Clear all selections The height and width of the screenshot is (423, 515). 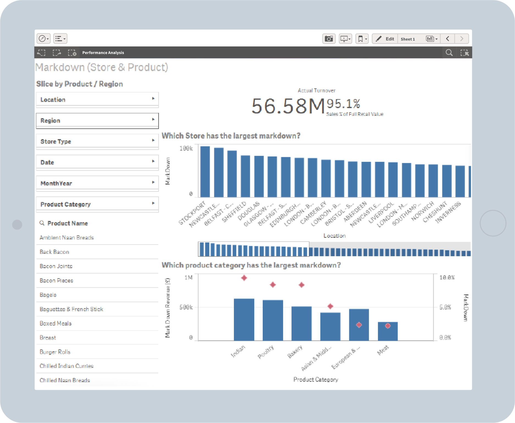[x=72, y=53]
